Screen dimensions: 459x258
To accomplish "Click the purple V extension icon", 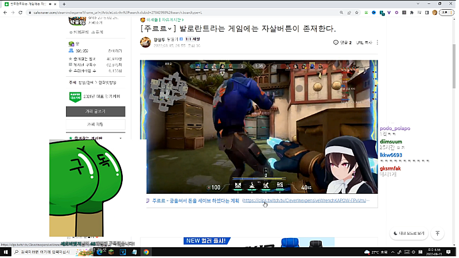I will pos(389,13).
